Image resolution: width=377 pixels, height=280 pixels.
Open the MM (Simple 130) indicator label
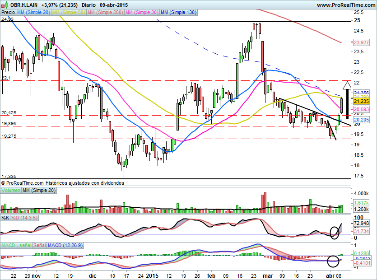(x=179, y=13)
